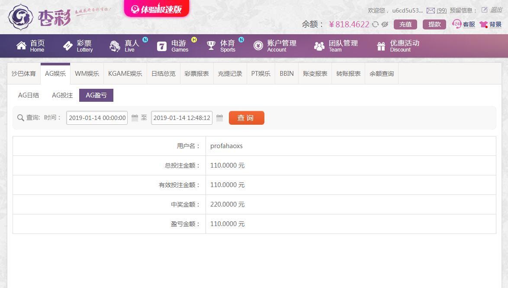The width and height of the screenshot is (508, 288).
Task: Select AG投注 sub-tab
Action: click(x=62, y=95)
